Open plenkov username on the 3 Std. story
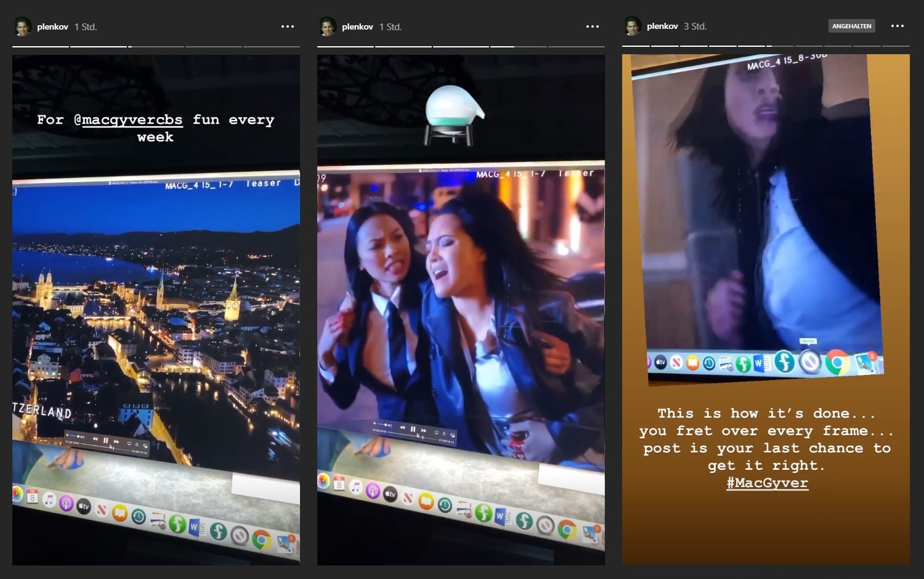 (662, 26)
